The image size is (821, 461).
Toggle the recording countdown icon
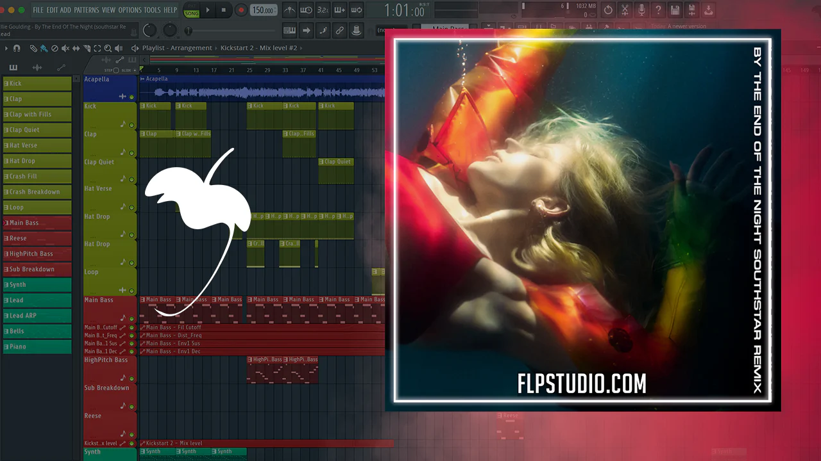[x=323, y=10]
